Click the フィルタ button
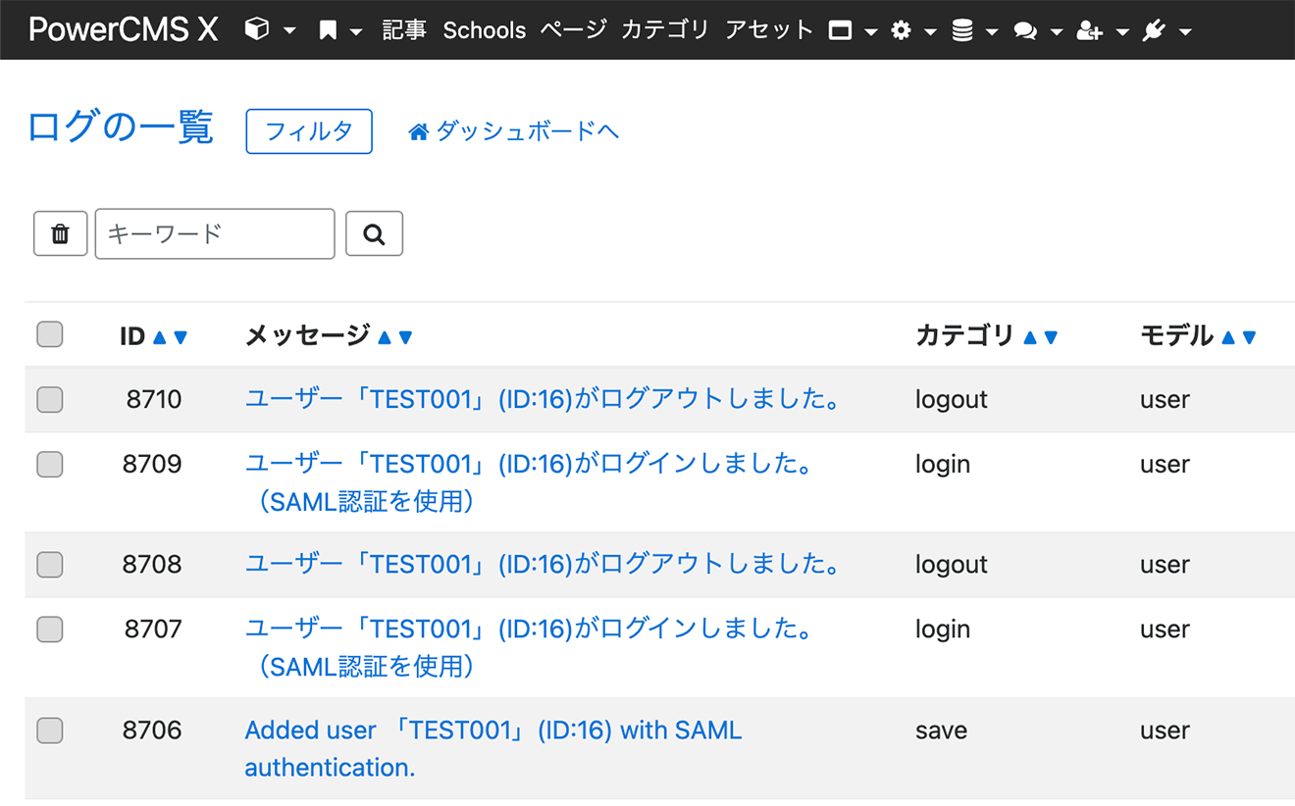 click(309, 131)
